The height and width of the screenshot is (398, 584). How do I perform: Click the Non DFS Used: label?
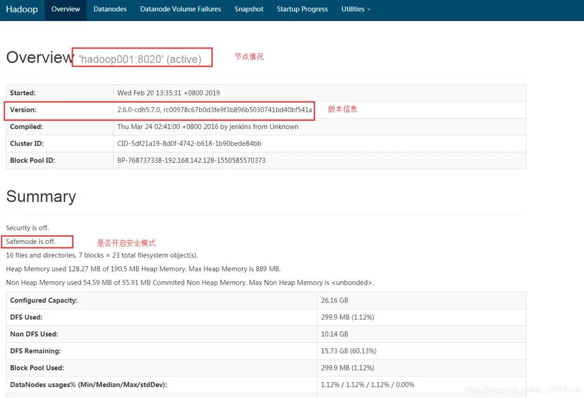tap(34, 334)
